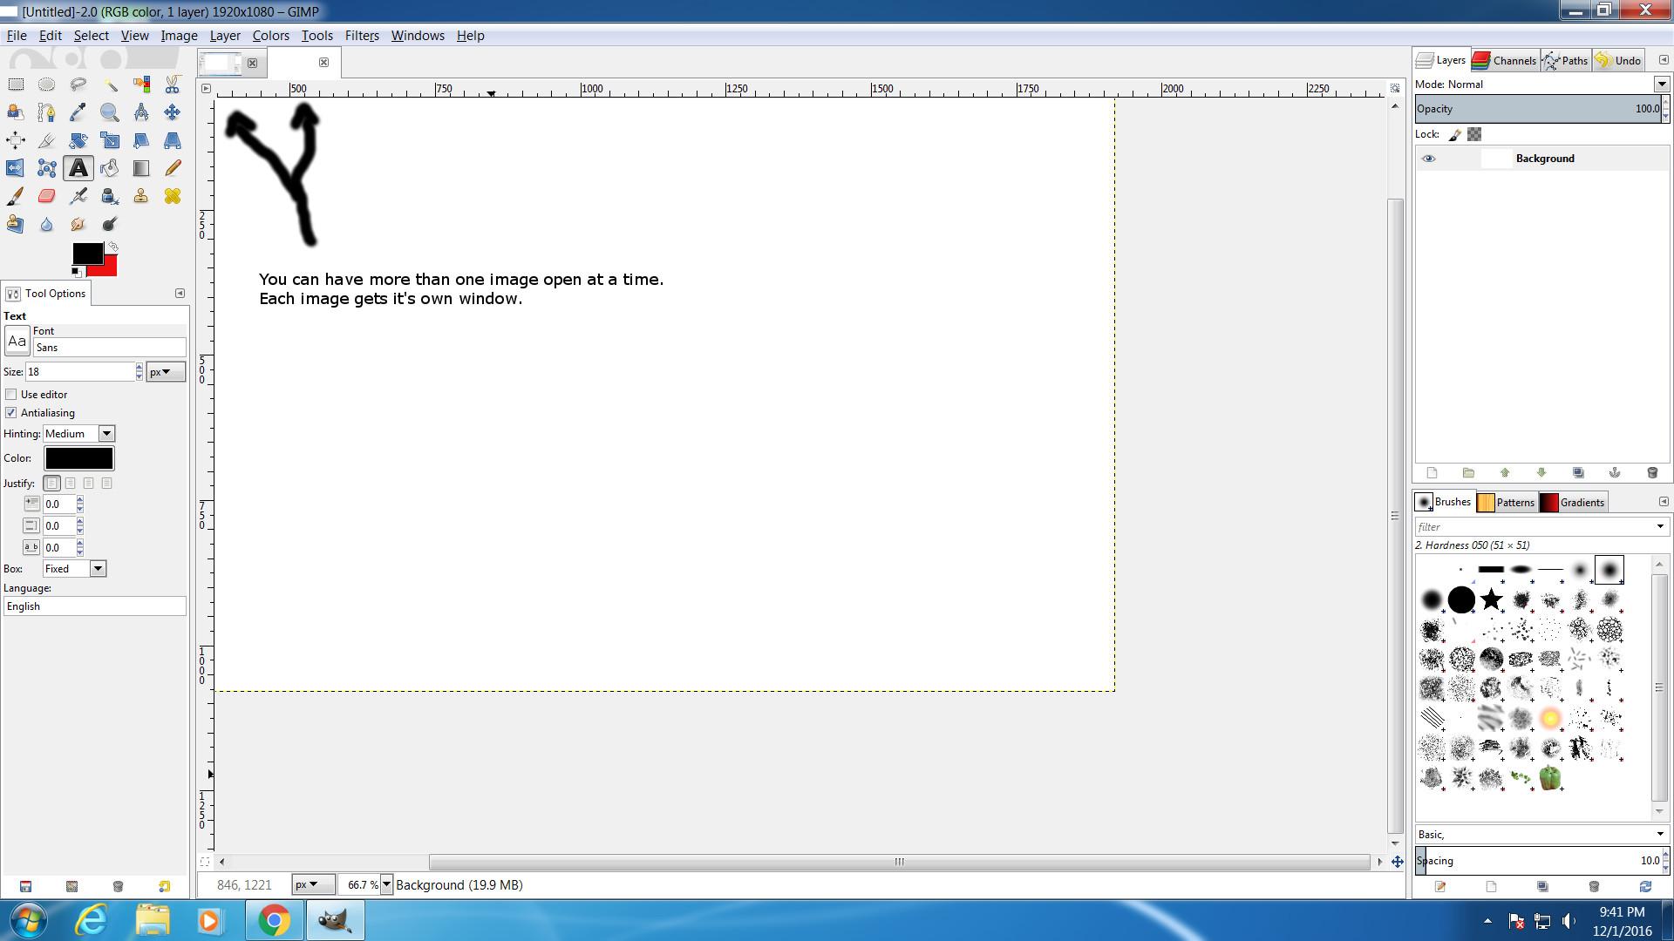Expand the Box Fixed dropdown
Screen dimensions: 1674x941
click(98, 569)
